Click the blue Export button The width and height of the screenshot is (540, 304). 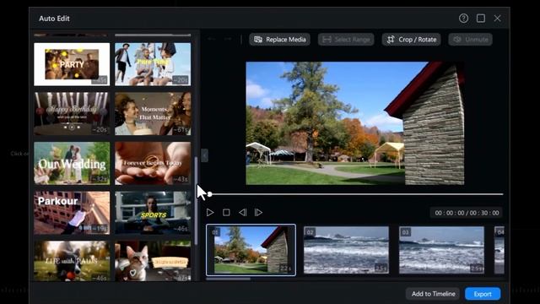[483, 294]
